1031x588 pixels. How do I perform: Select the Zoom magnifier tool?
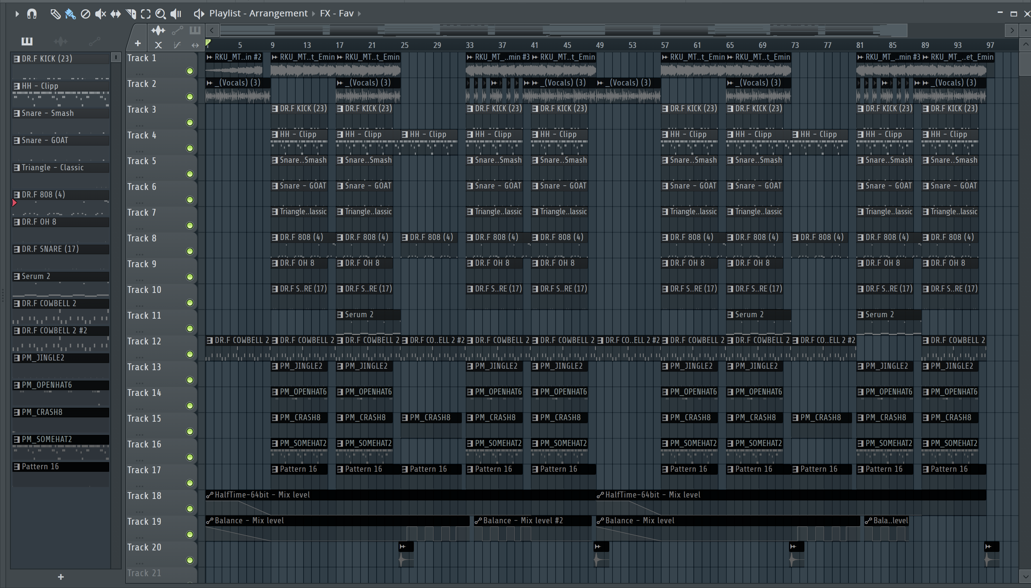click(160, 14)
